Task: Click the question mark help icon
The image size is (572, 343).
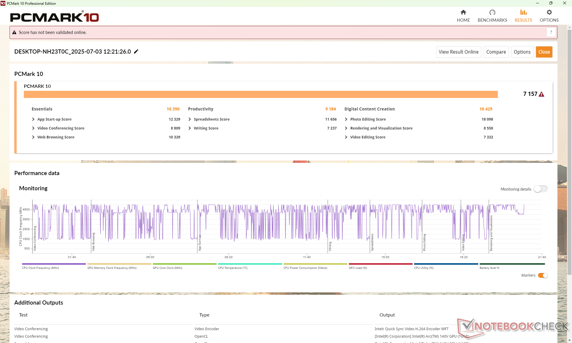Action: click(551, 32)
